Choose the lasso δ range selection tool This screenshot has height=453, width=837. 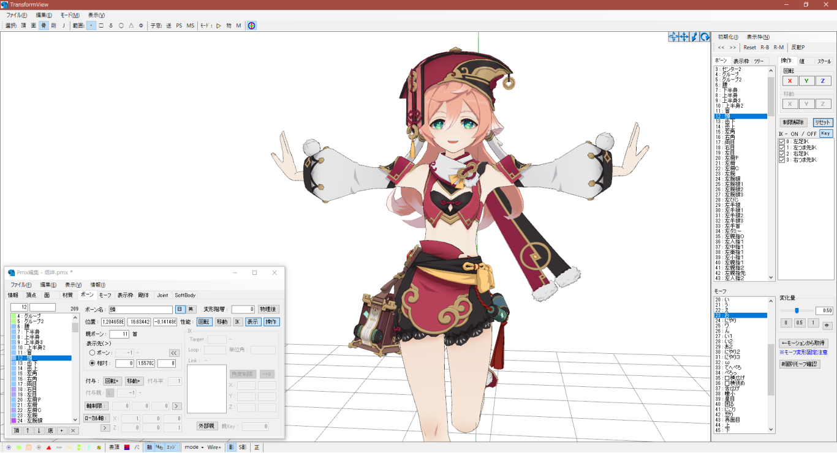point(111,25)
